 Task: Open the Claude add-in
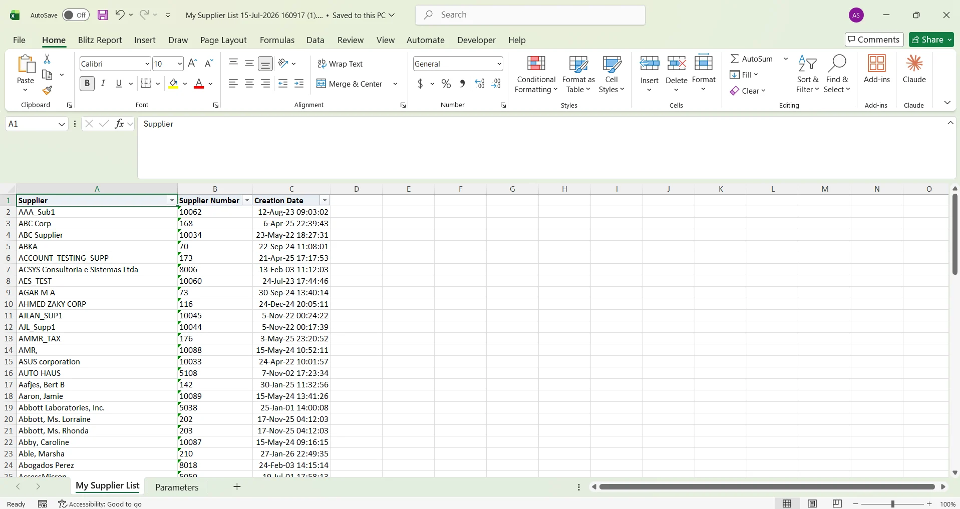[x=914, y=69]
